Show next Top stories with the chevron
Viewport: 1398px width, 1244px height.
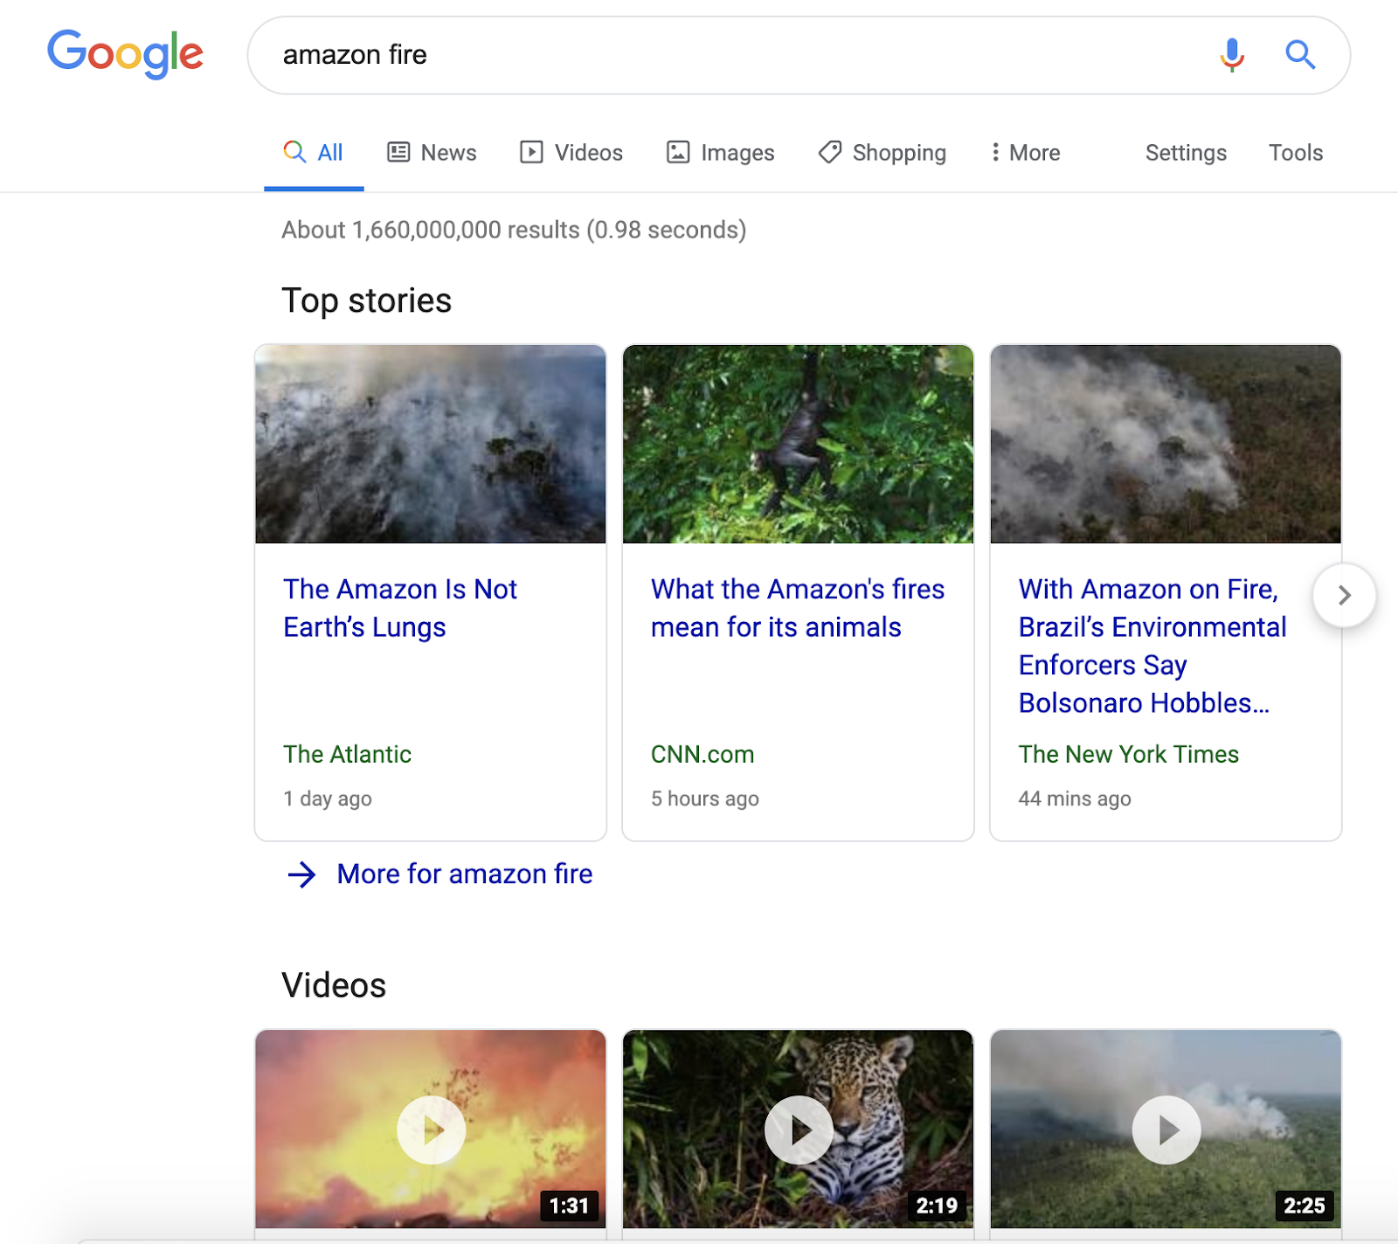tap(1344, 595)
